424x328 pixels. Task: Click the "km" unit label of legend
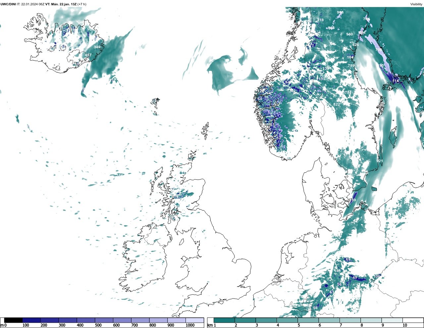pos(210,325)
